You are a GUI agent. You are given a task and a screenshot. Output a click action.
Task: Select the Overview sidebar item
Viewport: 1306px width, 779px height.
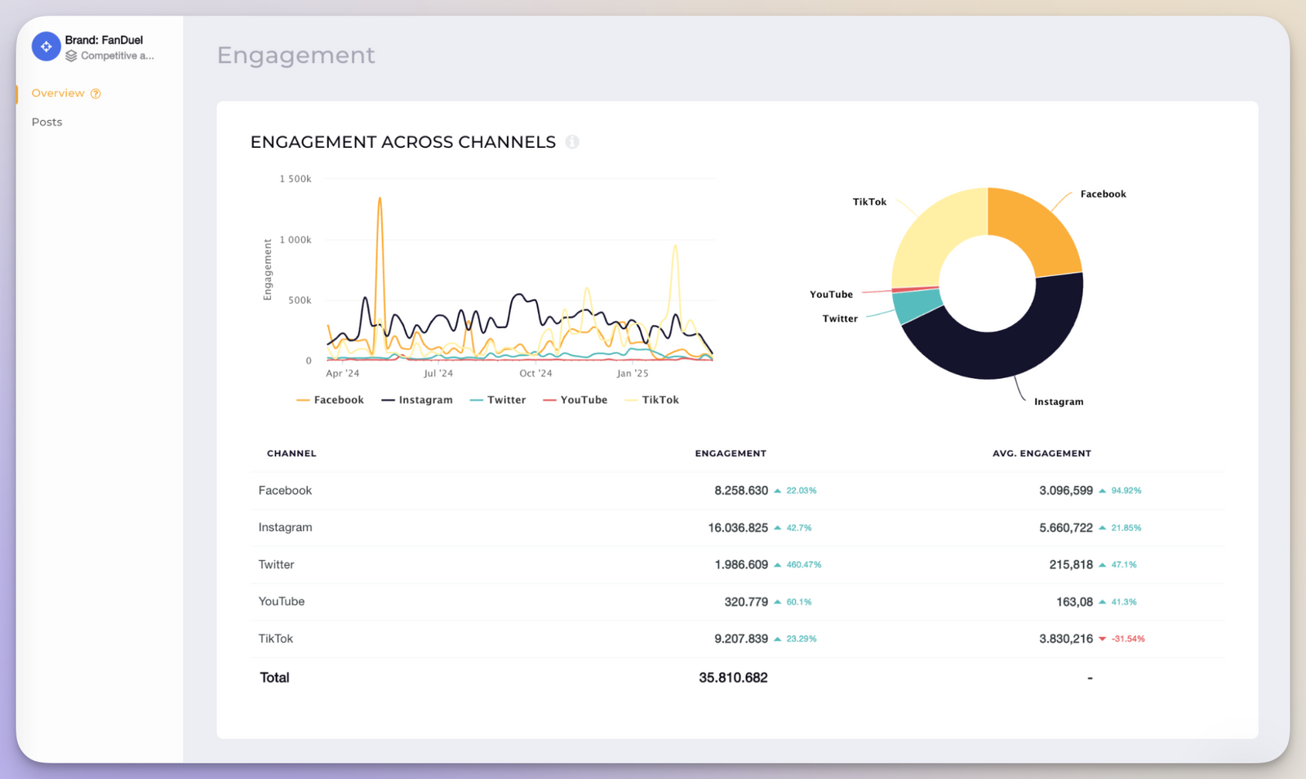coord(58,93)
